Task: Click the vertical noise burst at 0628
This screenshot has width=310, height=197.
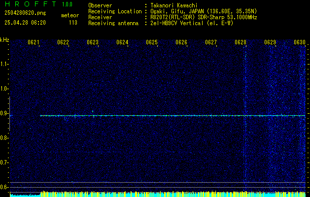Action: click(245, 116)
